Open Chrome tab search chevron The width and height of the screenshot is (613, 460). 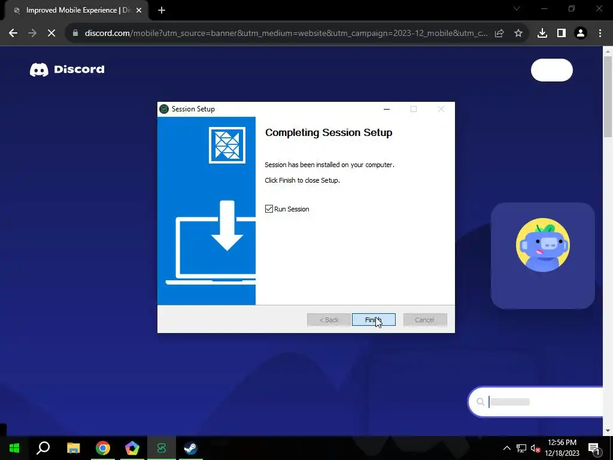(517, 8)
